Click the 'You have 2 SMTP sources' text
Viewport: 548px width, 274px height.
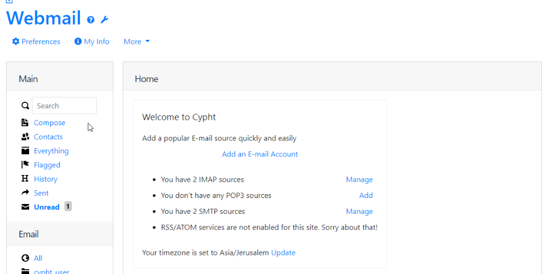click(x=203, y=211)
